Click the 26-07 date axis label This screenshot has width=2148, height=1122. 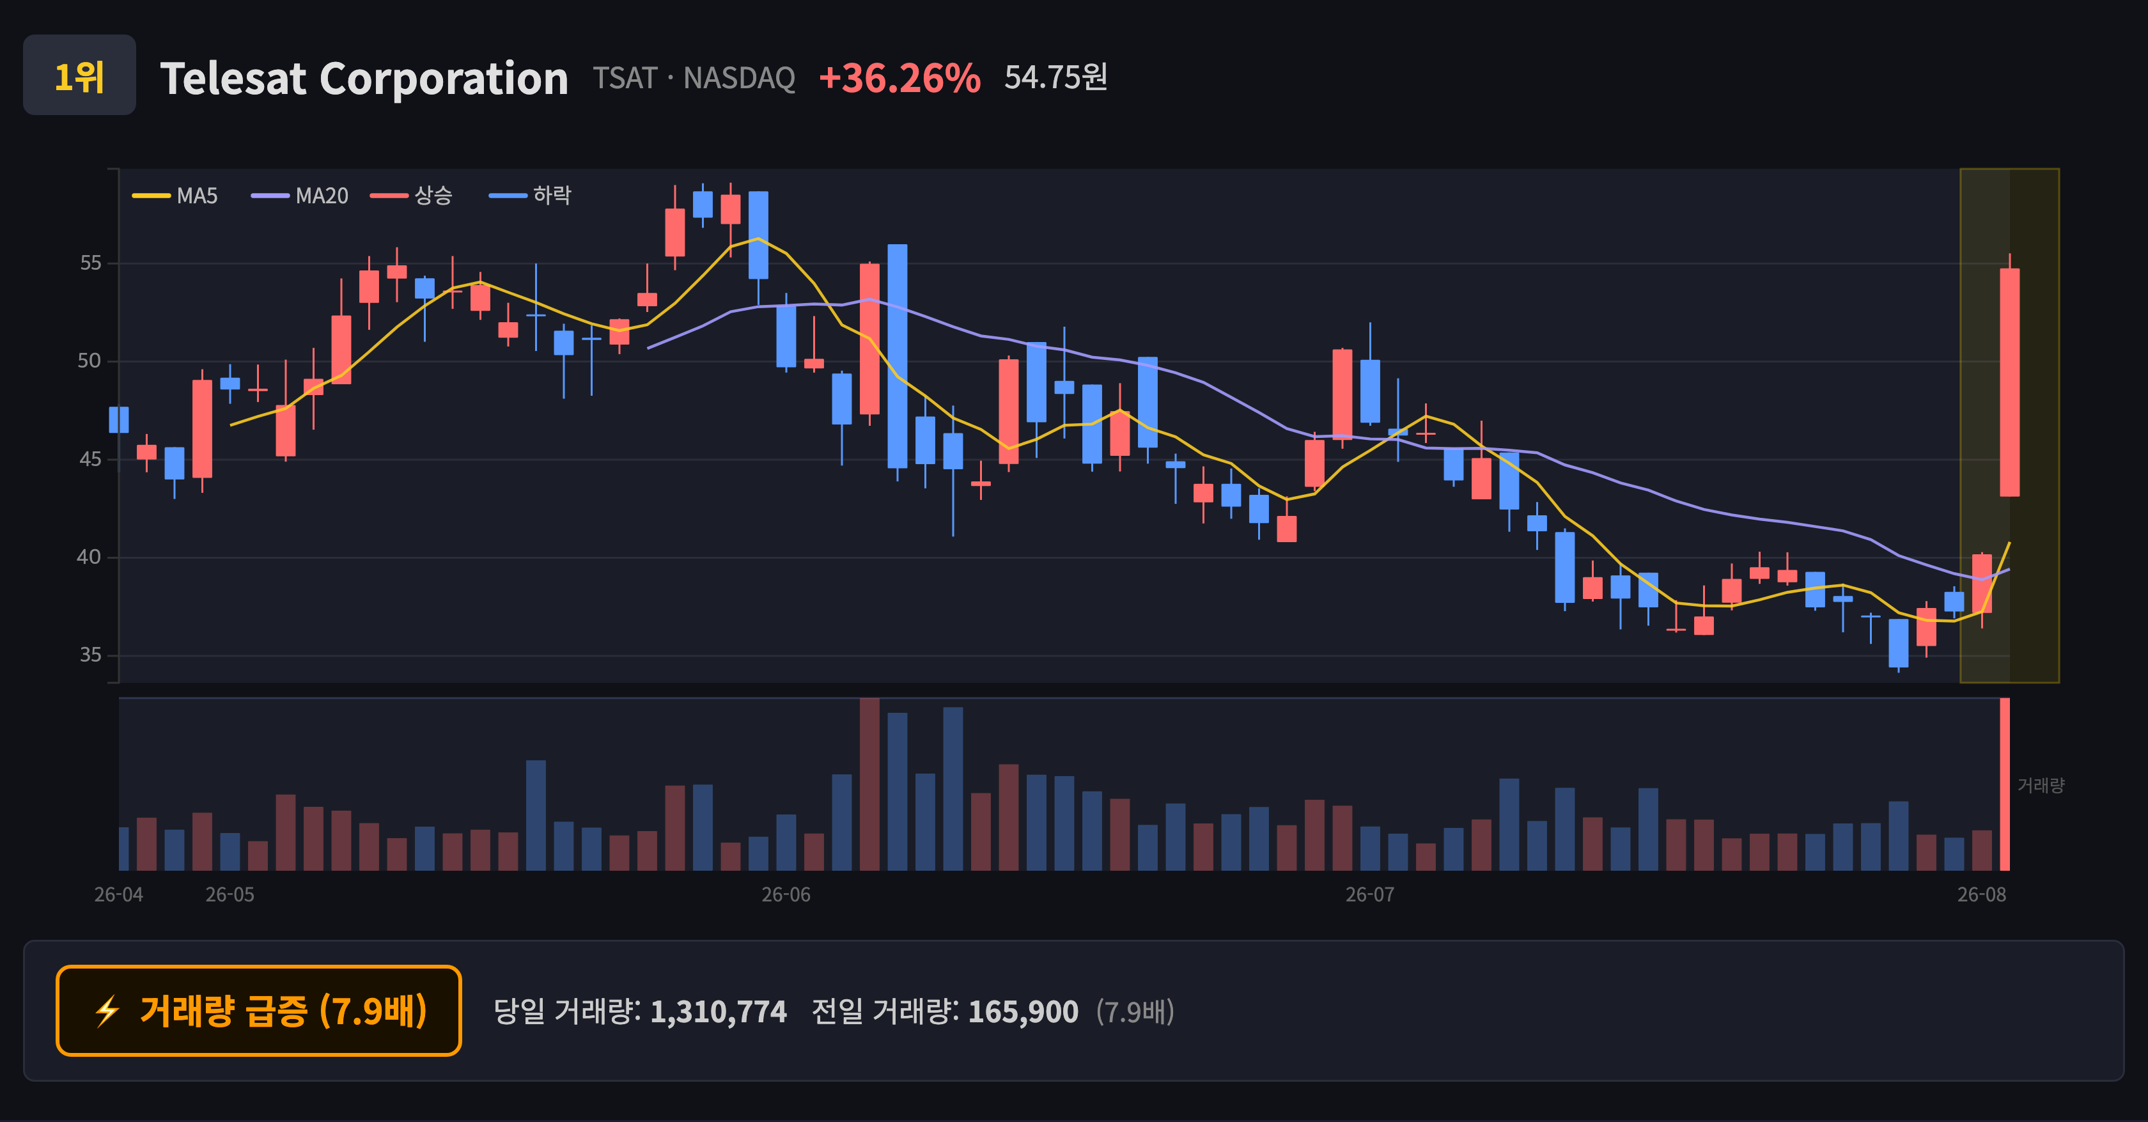point(1369,894)
